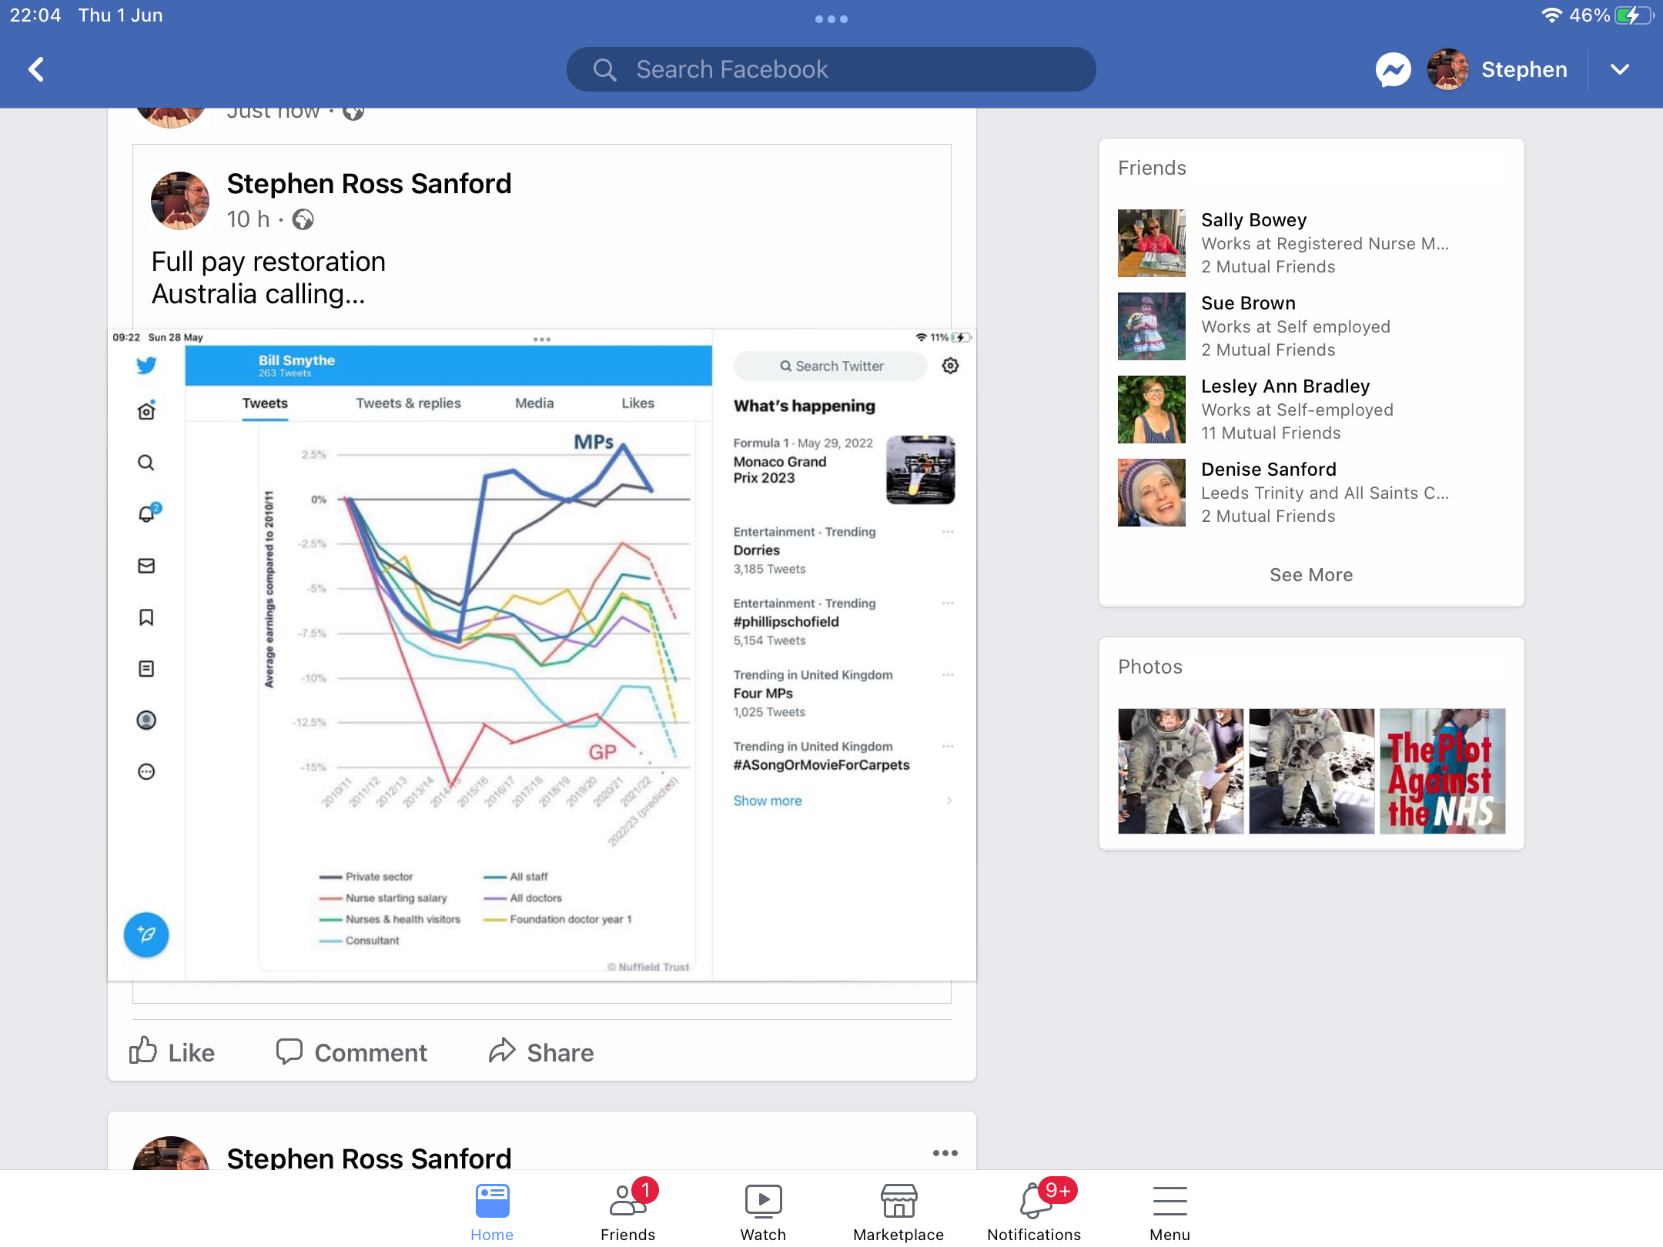This screenshot has width=1663, height=1247.
Task: Click Lesley Ann Bradley's profile picture
Action: (1151, 410)
